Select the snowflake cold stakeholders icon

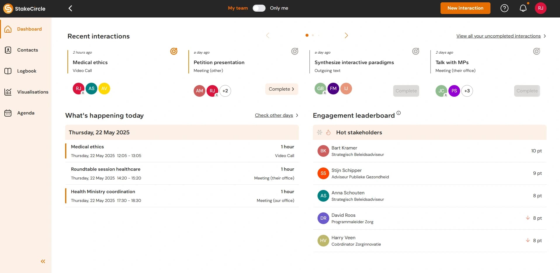coord(320,133)
